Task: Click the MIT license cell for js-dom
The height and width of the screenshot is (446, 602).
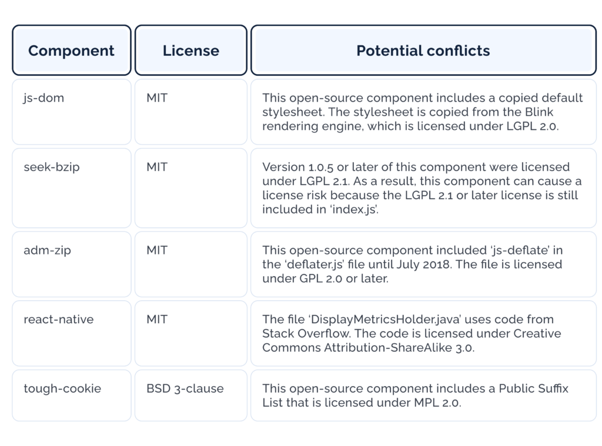Action: [190, 112]
